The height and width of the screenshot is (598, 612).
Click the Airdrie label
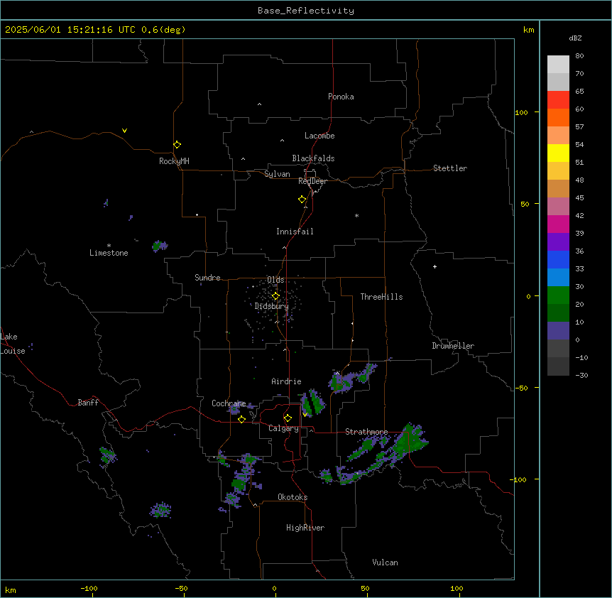287,381
